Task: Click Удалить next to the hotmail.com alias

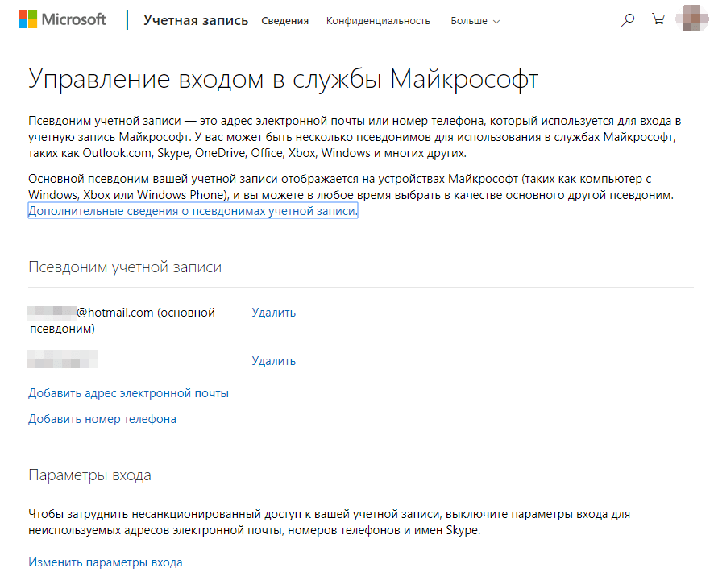Action: click(x=273, y=313)
